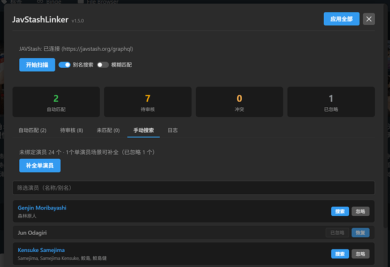Screen dimensions: 390x267
Task: Click the 未绑定演员 24 个 summary text
Action: (87, 152)
